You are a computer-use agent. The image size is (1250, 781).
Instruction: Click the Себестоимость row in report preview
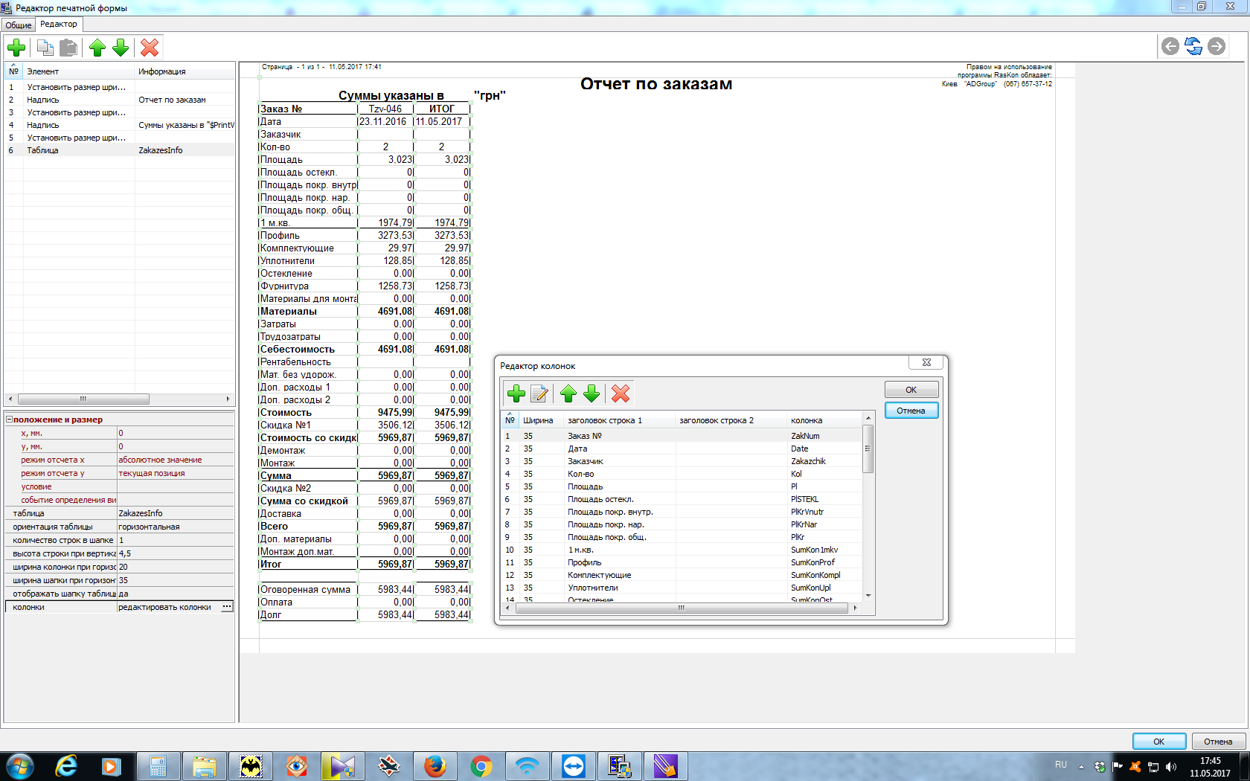[365, 349]
